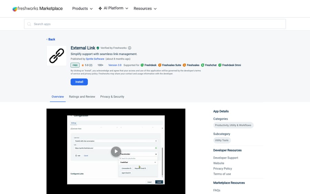
Task: Click the '5.0 (2)' rating text
Action: coord(89,65)
